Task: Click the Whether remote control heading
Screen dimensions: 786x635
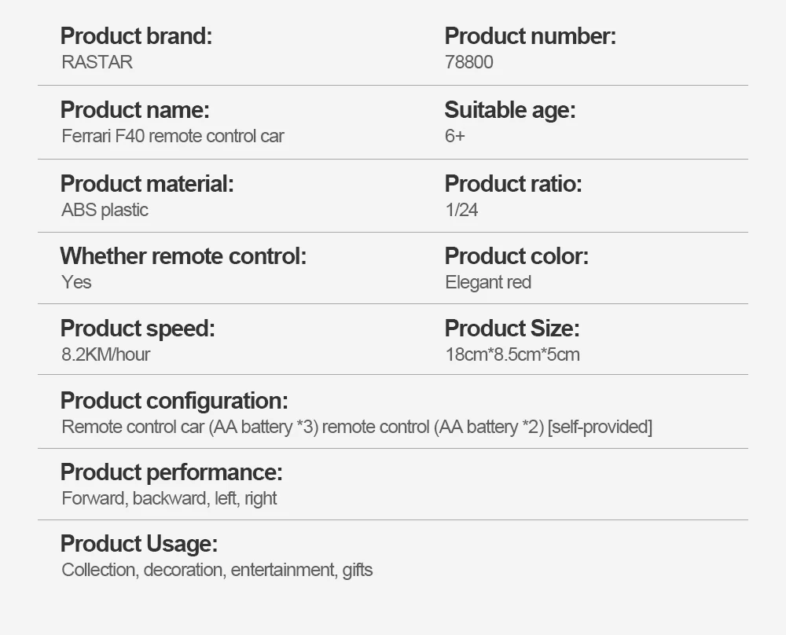Action: click(x=183, y=255)
